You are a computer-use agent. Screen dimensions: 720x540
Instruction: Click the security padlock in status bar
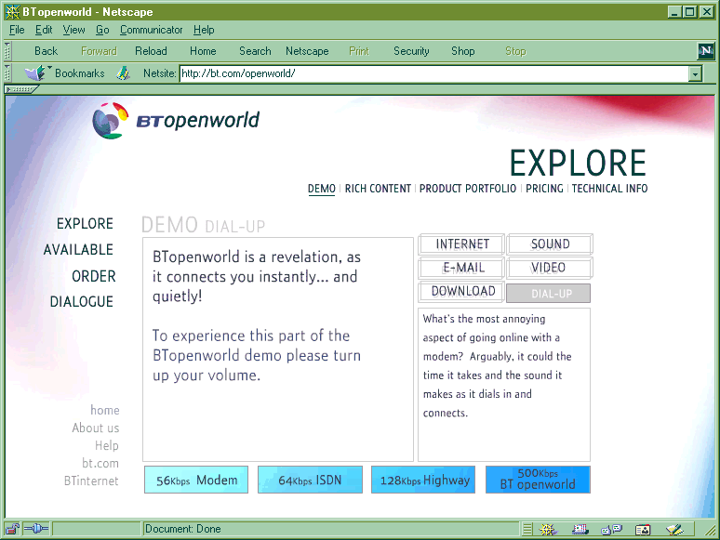point(12,530)
